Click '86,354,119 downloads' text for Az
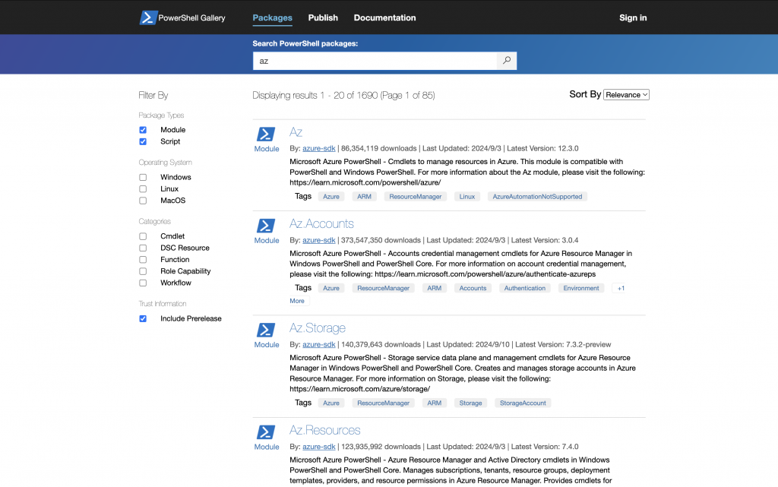This screenshot has width=778, height=487. tap(378, 148)
